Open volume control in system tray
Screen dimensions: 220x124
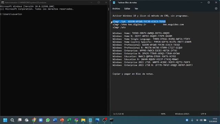point(201,120)
